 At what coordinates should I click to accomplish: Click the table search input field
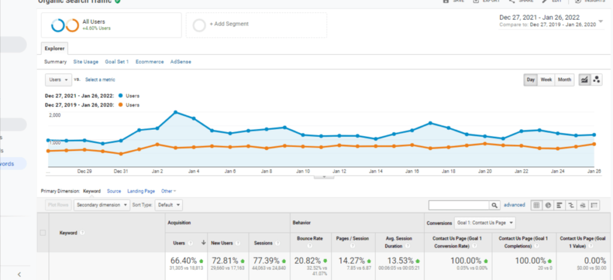tap(459, 205)
